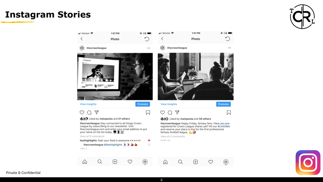Share left post via paper plane icon
The width and height of the screenshot is (323, 182).
[97, 113]
